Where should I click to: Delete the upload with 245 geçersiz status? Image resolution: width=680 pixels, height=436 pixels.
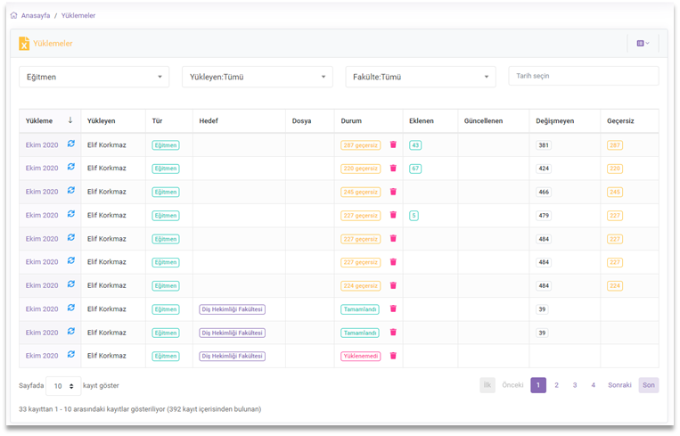coord(393,192)
